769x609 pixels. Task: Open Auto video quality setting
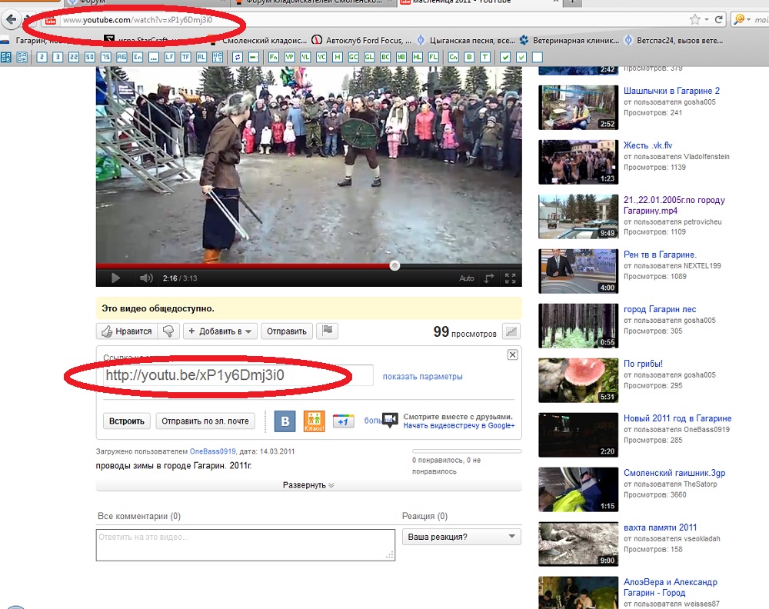tap(467, 278)
